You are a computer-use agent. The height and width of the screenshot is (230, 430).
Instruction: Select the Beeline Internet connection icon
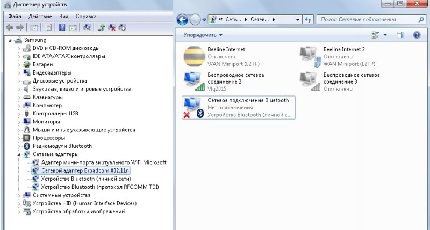194,56
